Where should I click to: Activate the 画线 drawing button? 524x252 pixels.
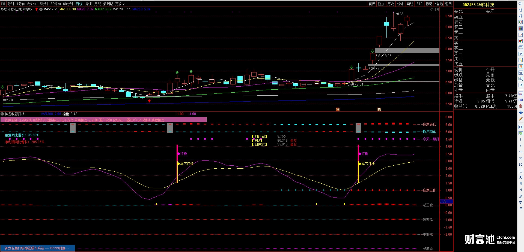click(x=410, y=4)
